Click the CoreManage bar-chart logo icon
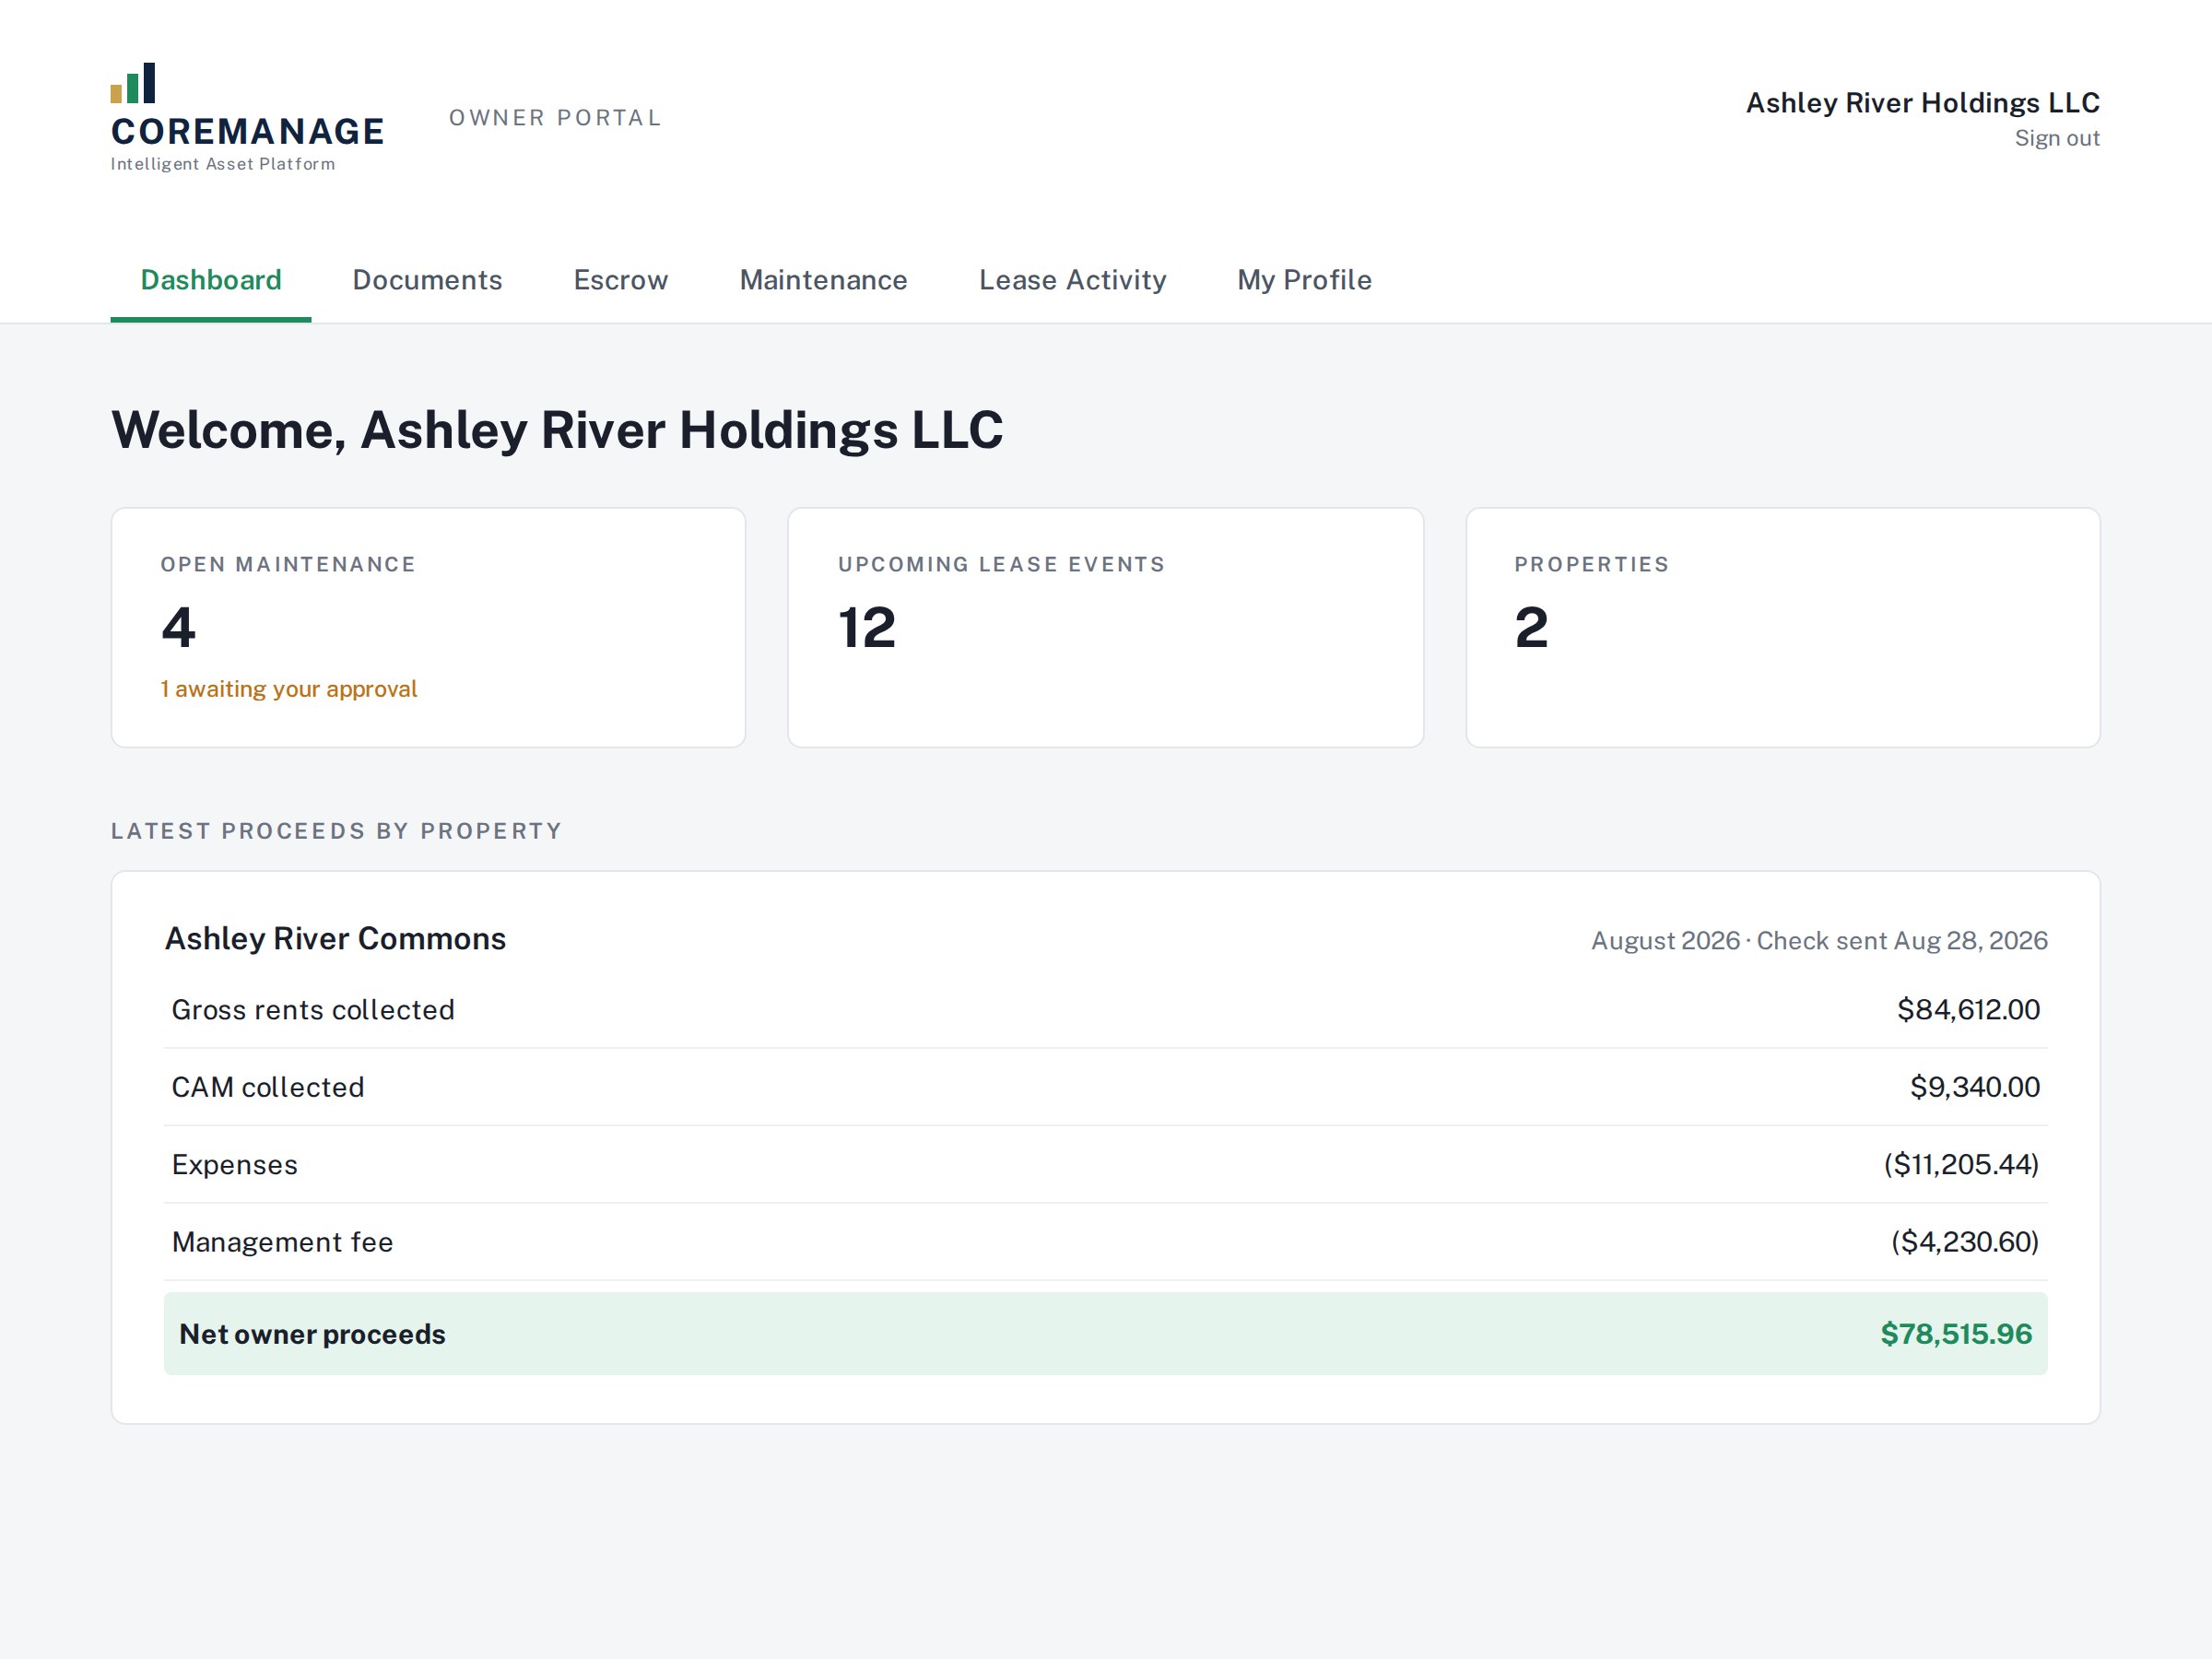The height and width of the screenshot is (1659, 2212). pos(133,83)
